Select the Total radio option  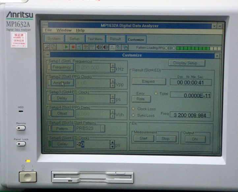156,94
